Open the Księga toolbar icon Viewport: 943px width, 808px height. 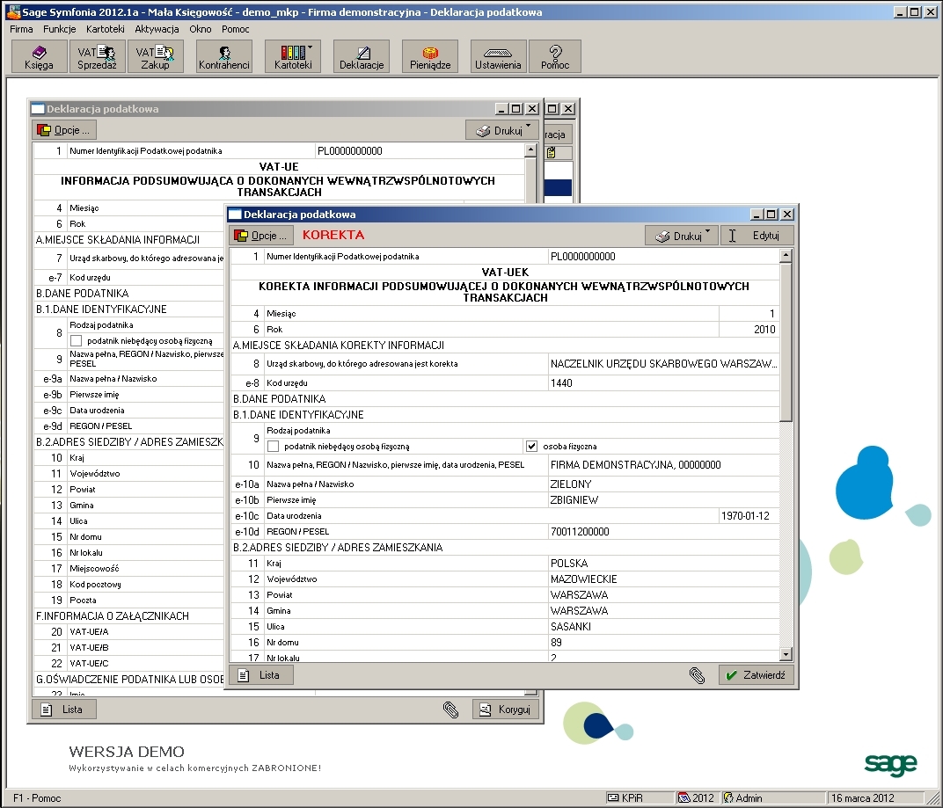click(39, 56)
